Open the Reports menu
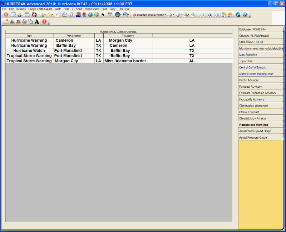Screen dimensions: 286x232 tap(21, 9)
